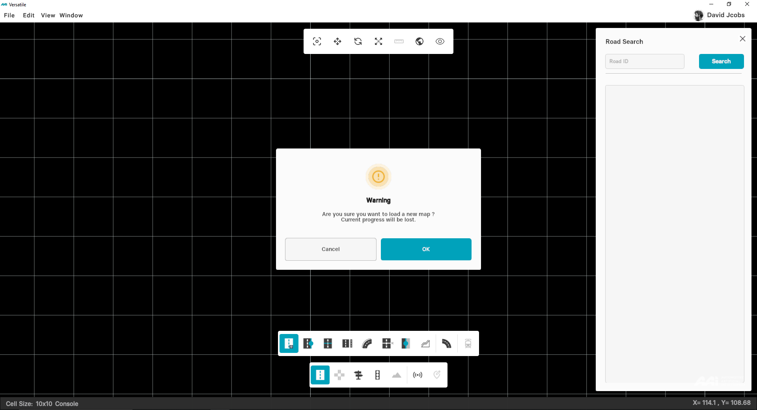This screenshot has width=757, height=410.
Task: Select the traffic light tool
Action: pos(377,375)
